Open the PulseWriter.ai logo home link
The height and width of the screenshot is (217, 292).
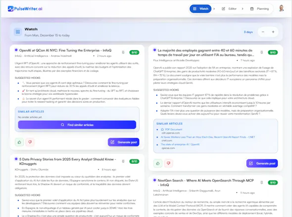[x=25, y=9]
